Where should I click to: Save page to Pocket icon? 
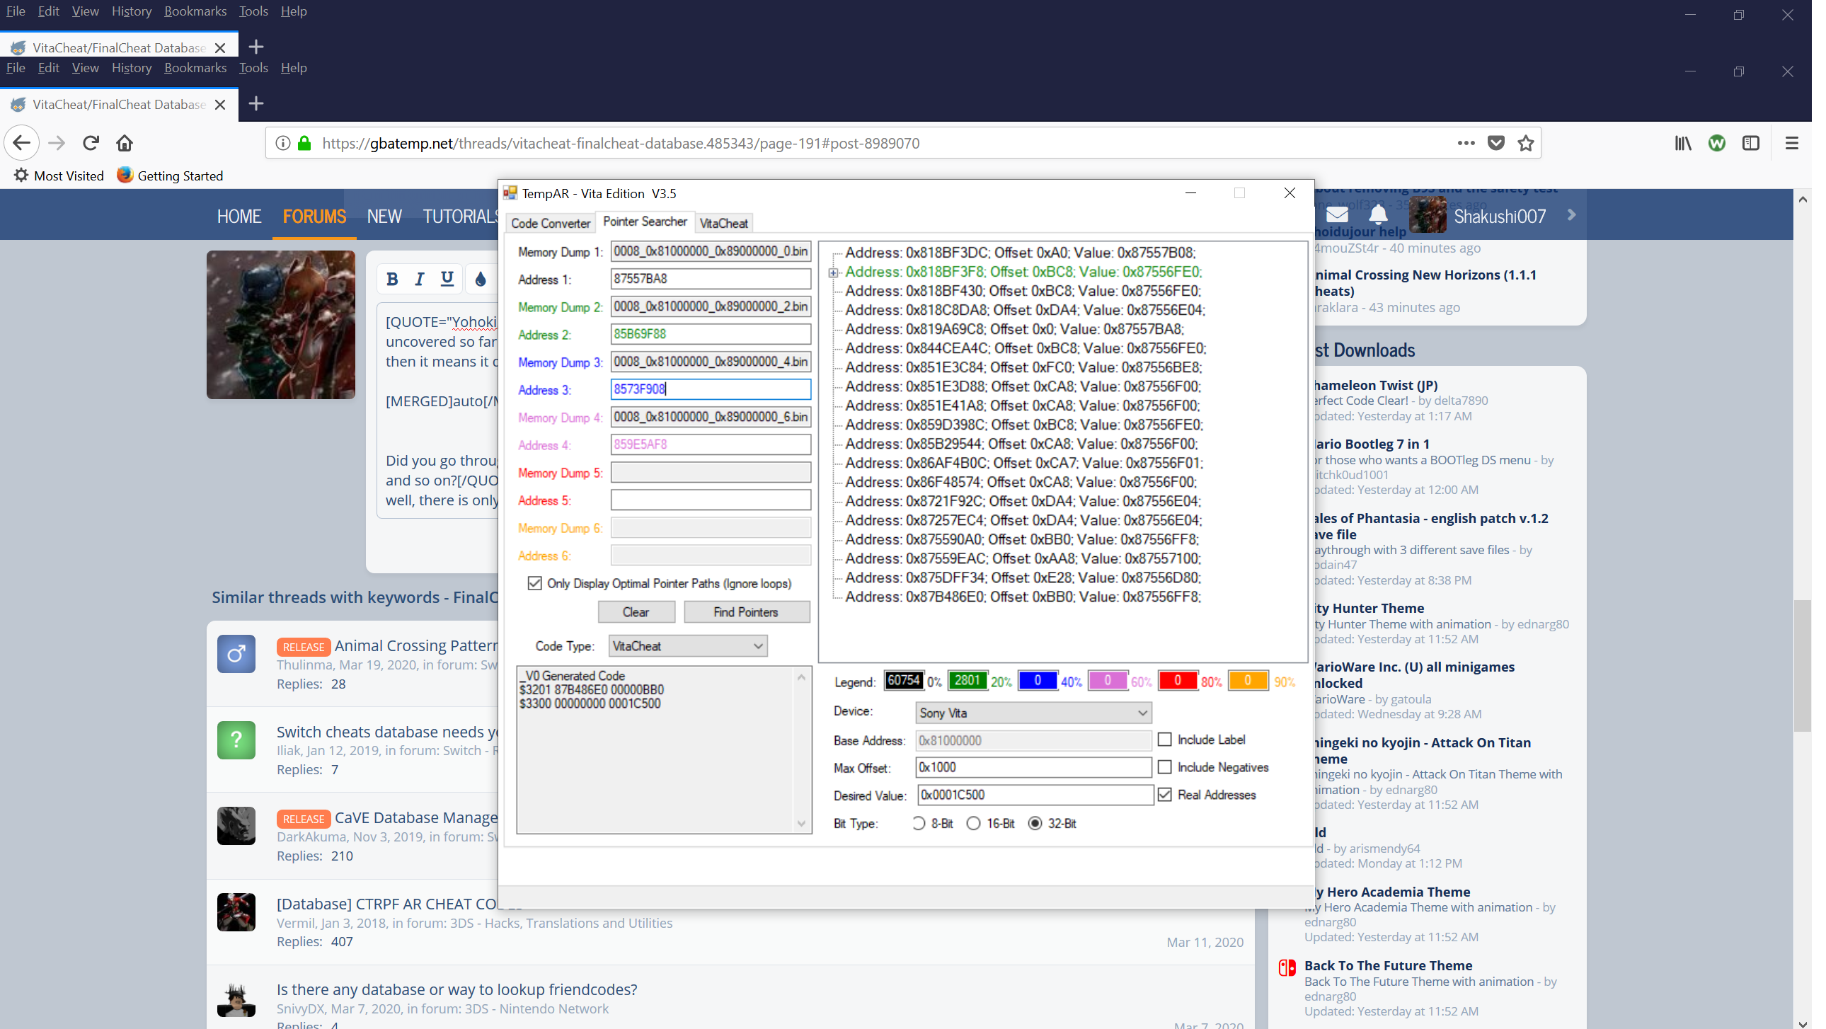(1496, 143)
